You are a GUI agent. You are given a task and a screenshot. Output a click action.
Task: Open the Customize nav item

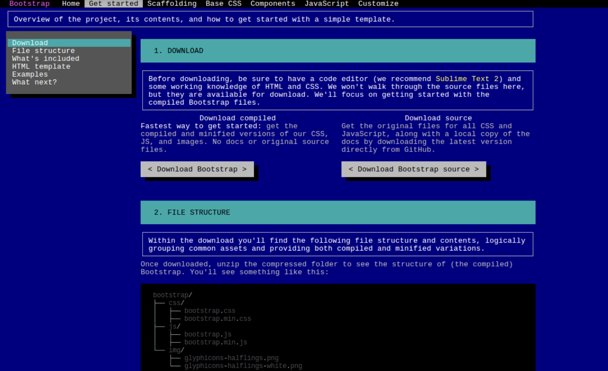pos(378,4)
